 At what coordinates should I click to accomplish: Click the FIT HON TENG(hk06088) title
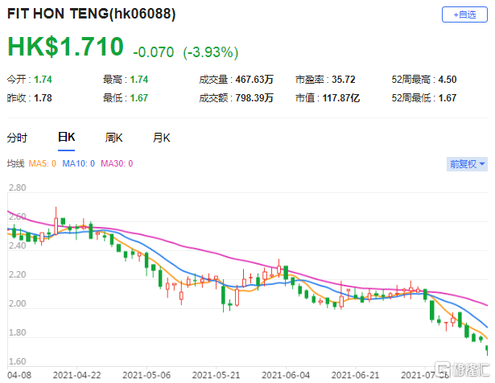91,14
